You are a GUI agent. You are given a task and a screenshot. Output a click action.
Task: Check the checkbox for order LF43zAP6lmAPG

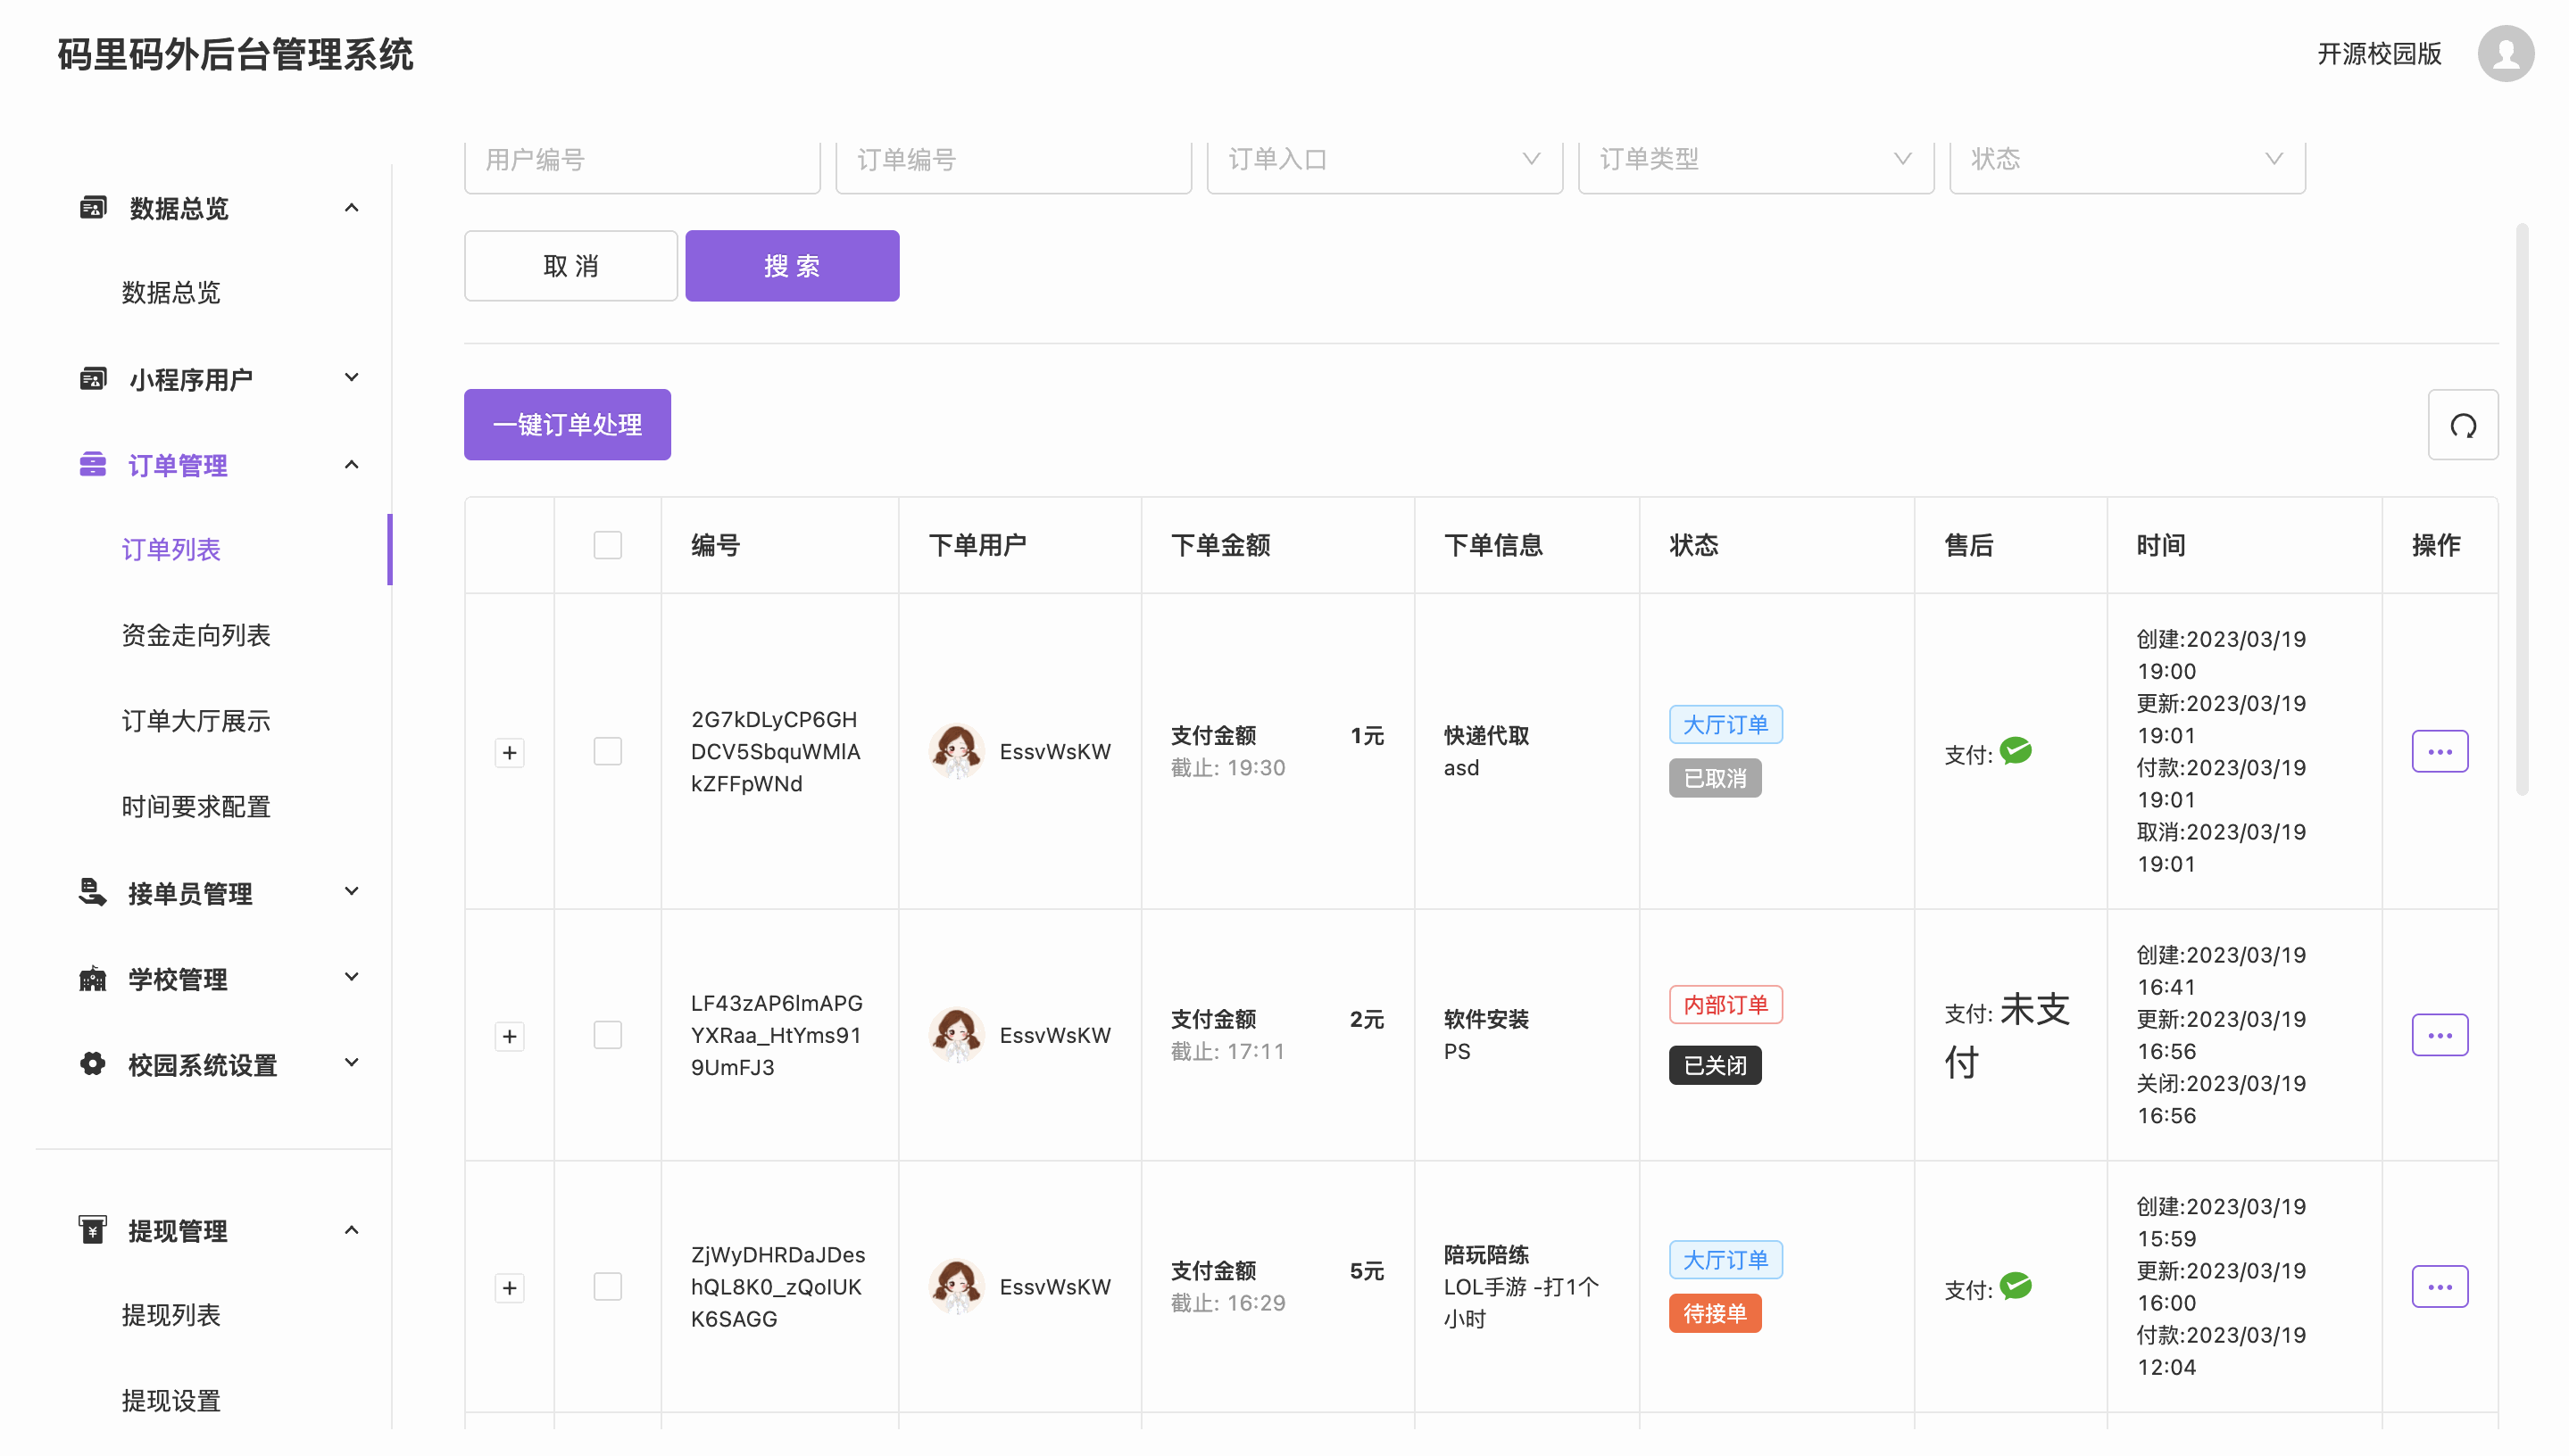pyautogui.click(x=607, y=1035)
